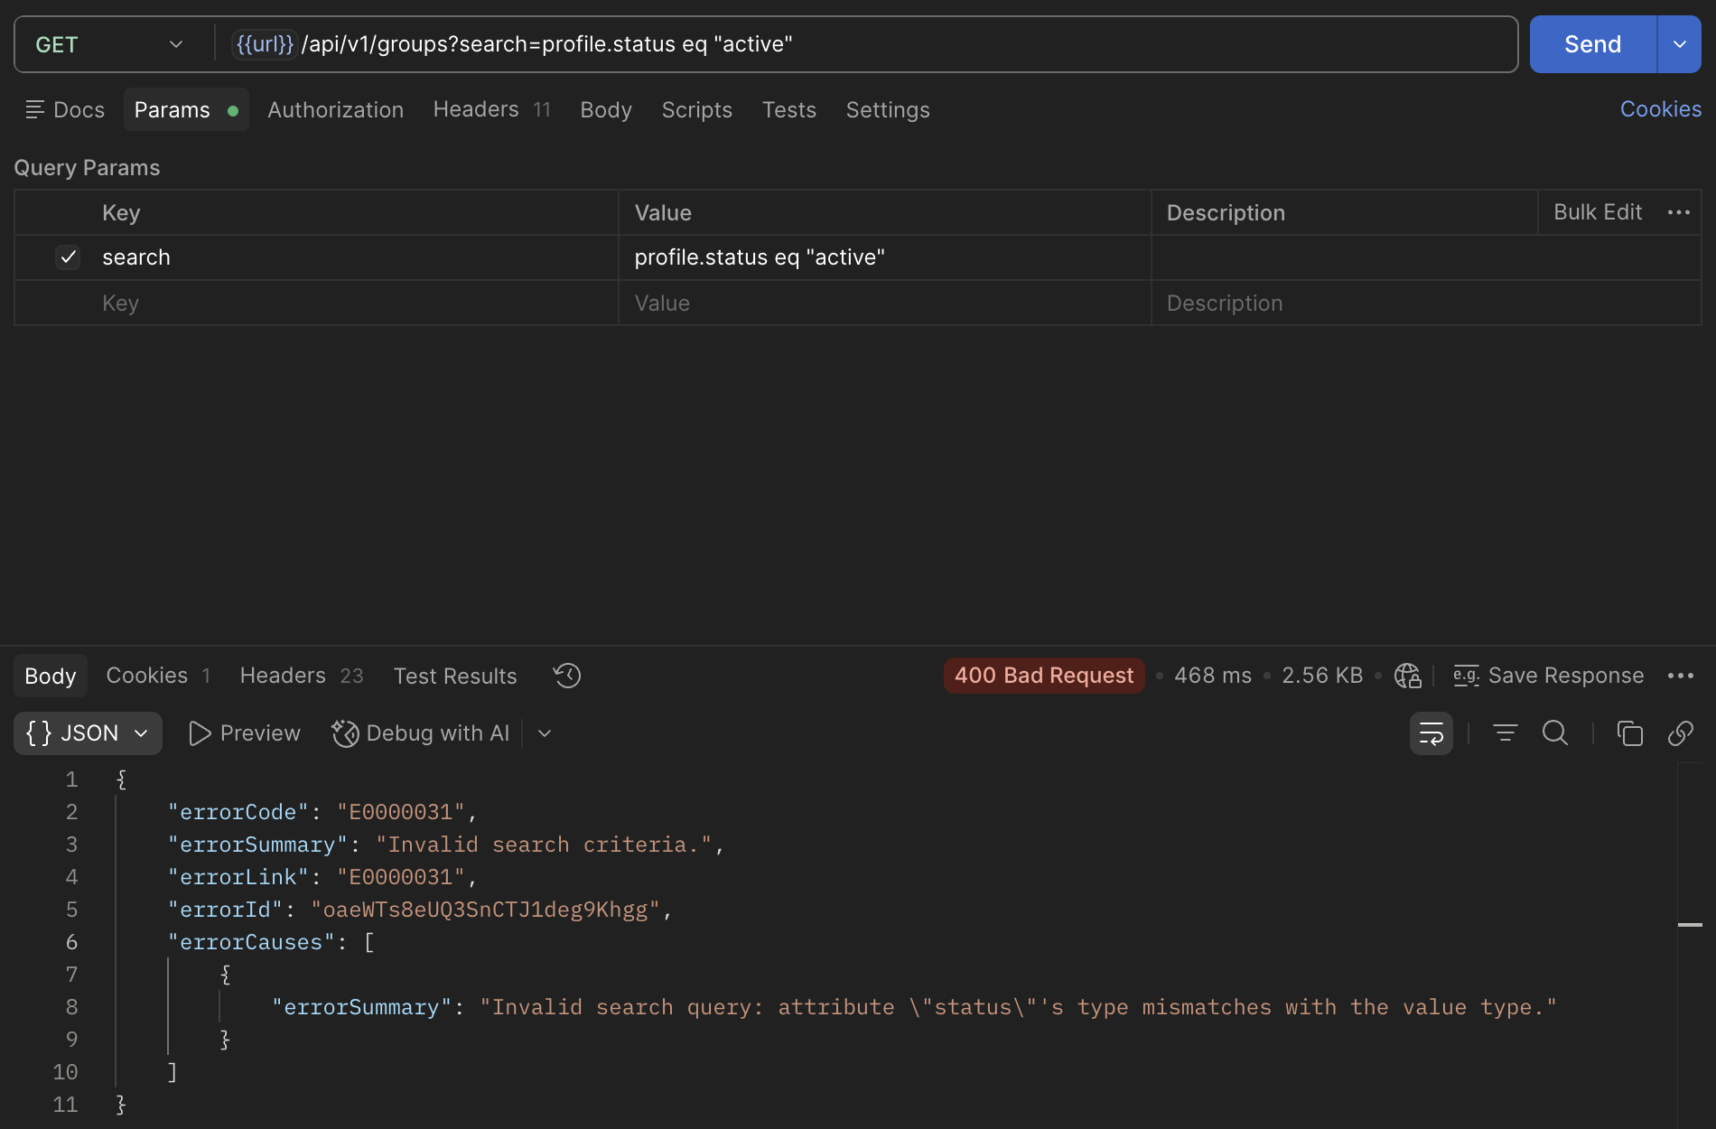The image size is (1716, 1129).
Task: Click the response link chain icon
Action: [1681, 733]
